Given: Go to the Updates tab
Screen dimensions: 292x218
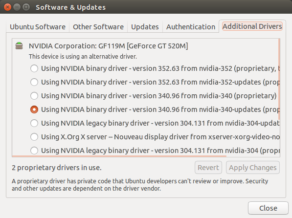Looking at the screenshot, I should tap(145, 27).
